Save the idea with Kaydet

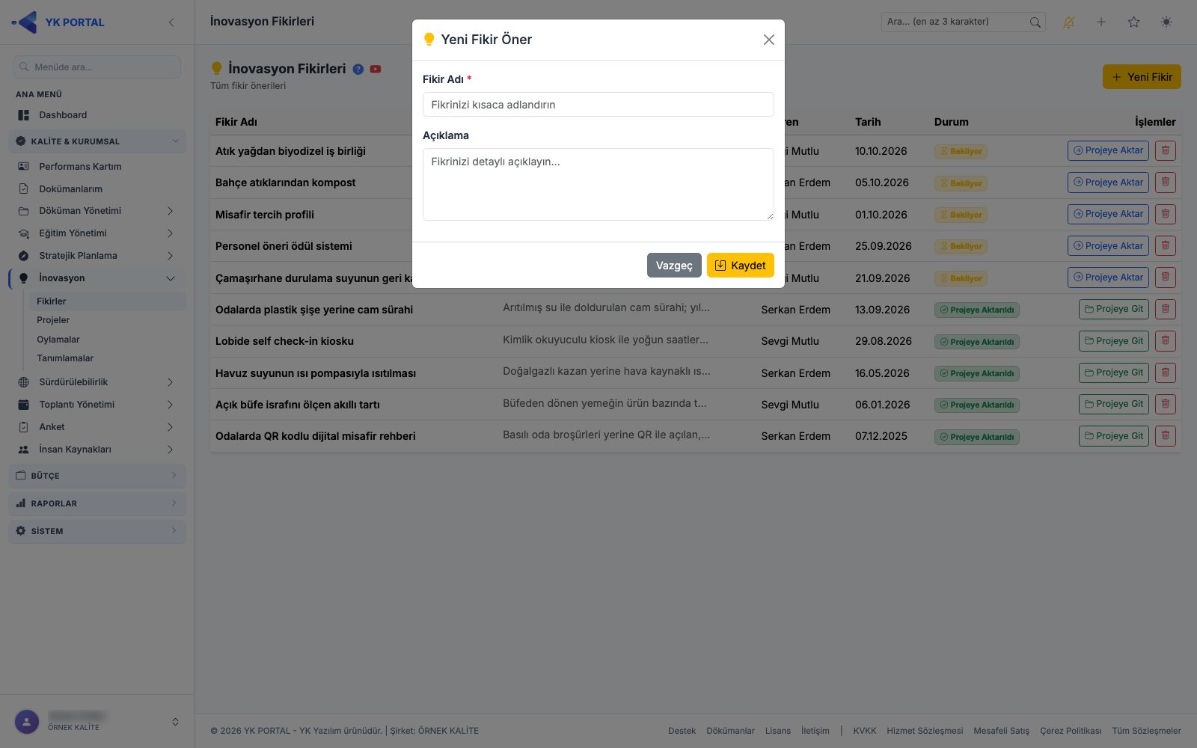click(740, 266)
